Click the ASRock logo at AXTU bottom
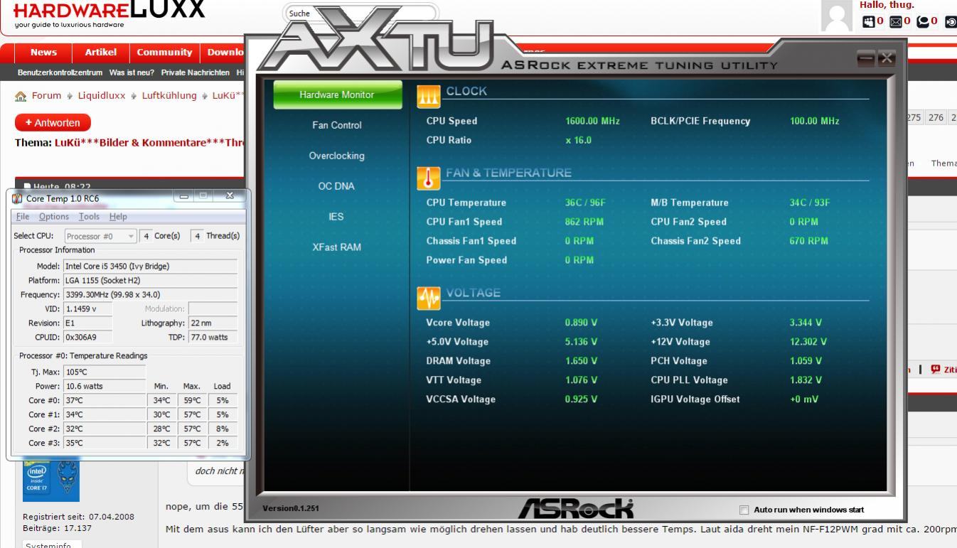 (576, 509)
